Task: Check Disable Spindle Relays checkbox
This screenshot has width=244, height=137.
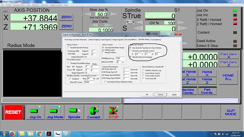Action: point(69,48)
